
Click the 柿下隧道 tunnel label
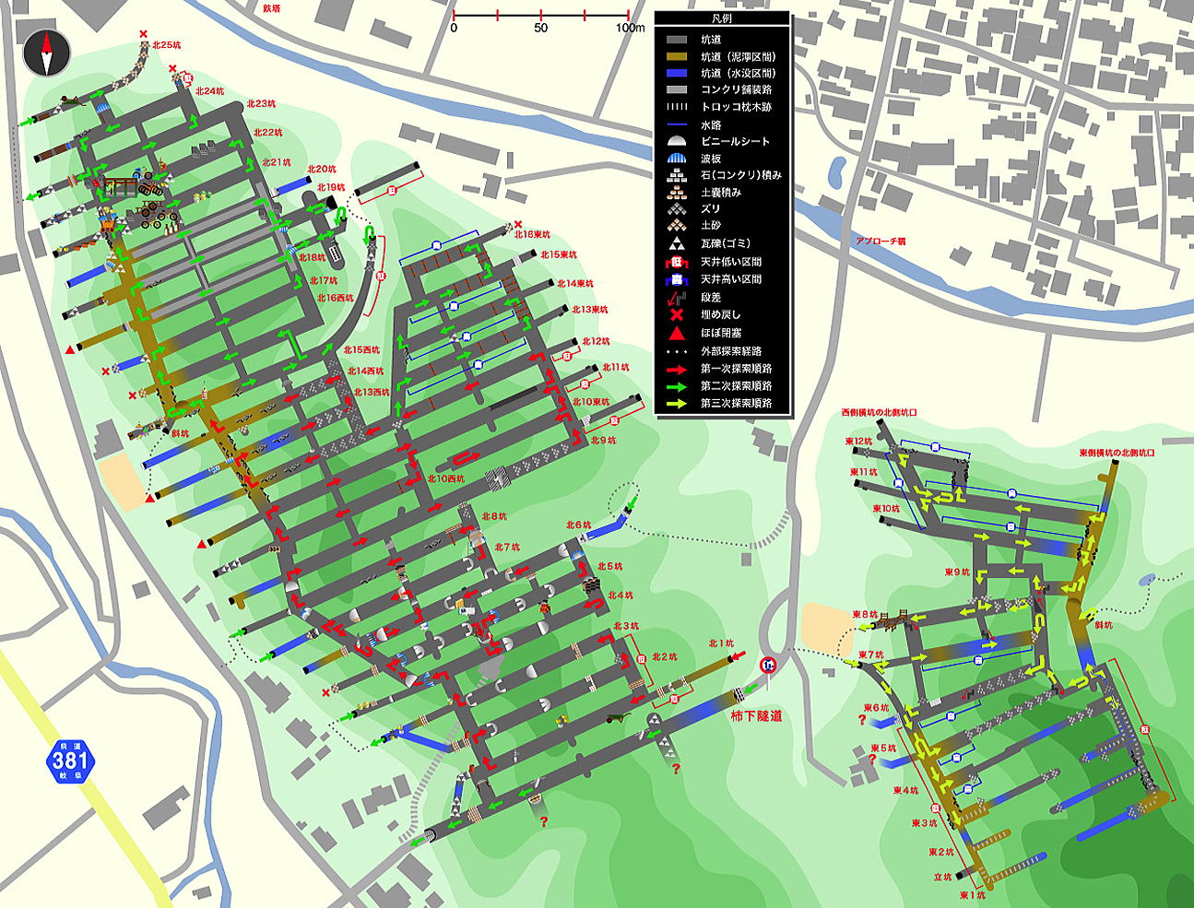[x=756, y=715]
